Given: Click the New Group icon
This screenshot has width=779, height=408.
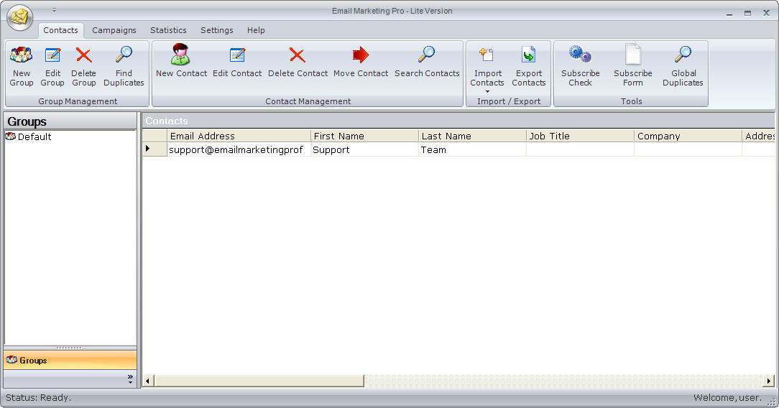Looking at the screenshot, I should pos(22,55).
